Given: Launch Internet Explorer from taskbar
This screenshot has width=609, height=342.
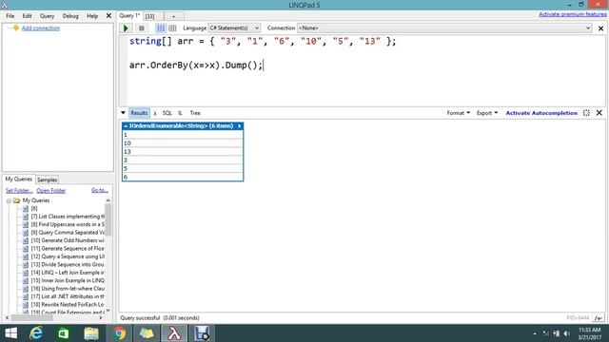Looking at the screenshot, I should [36, 333].
